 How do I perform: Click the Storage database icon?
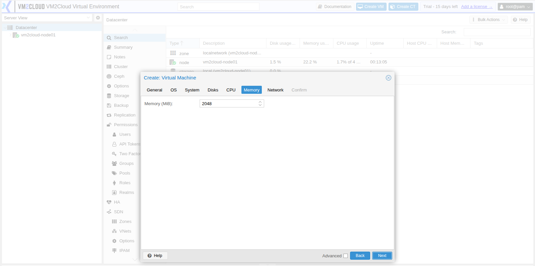tap(109, 96)
